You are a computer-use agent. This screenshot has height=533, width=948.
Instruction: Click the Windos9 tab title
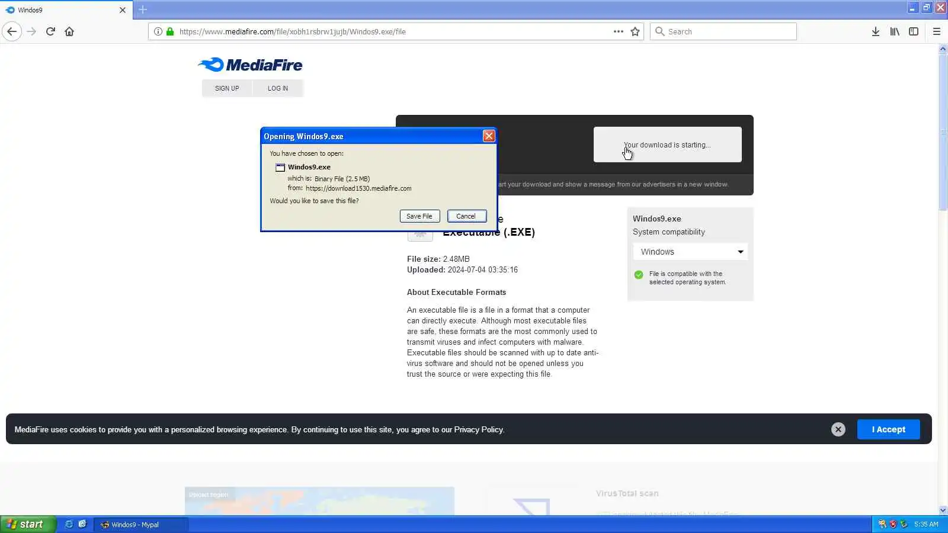tap(30, 10)
